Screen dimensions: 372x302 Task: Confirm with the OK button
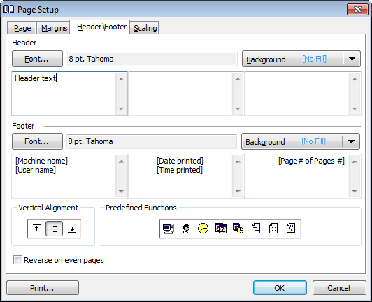(x=280, y=288)
